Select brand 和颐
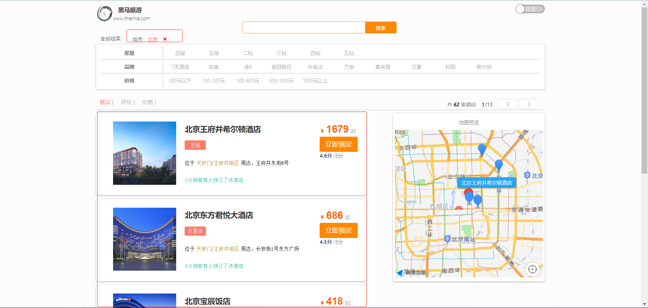 tap(450, 67)
